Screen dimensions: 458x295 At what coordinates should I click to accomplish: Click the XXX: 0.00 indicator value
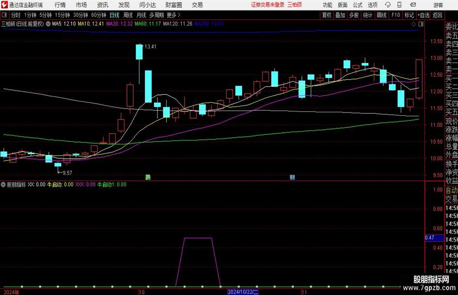click(x=85, y=185)
